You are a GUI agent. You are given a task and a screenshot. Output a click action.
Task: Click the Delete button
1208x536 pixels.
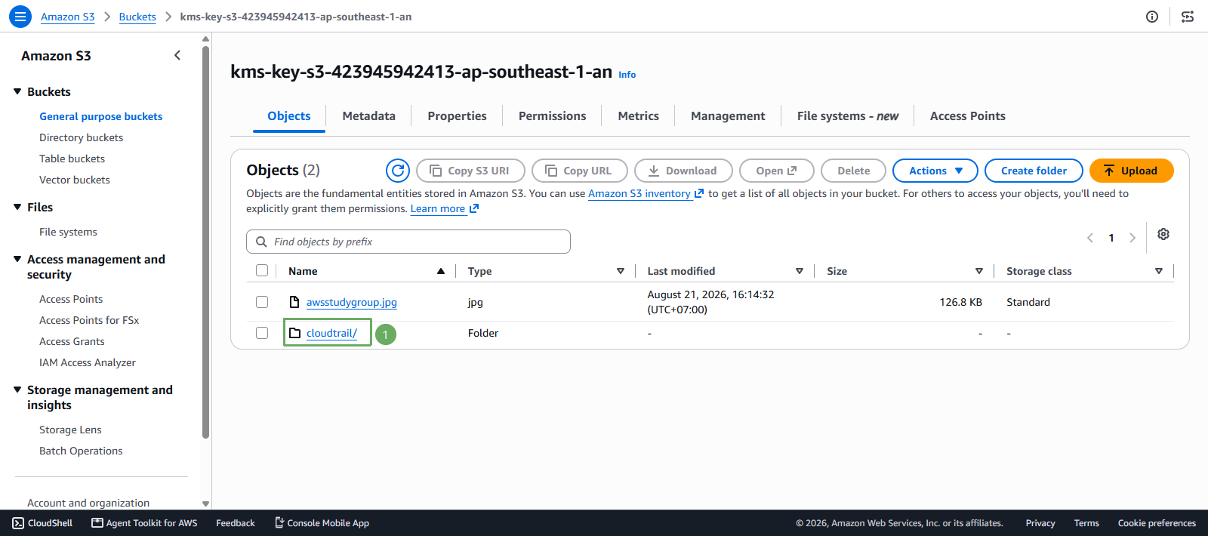[854, 171]
